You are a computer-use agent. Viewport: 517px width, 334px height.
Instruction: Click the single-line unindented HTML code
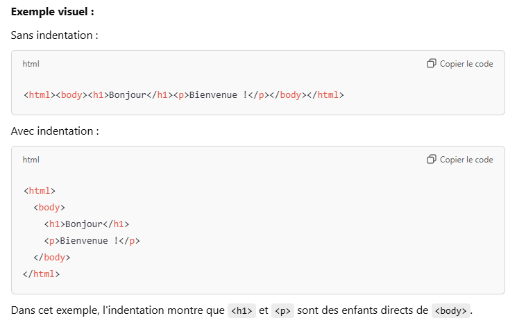pyautogui.click(x=184, y=95)
